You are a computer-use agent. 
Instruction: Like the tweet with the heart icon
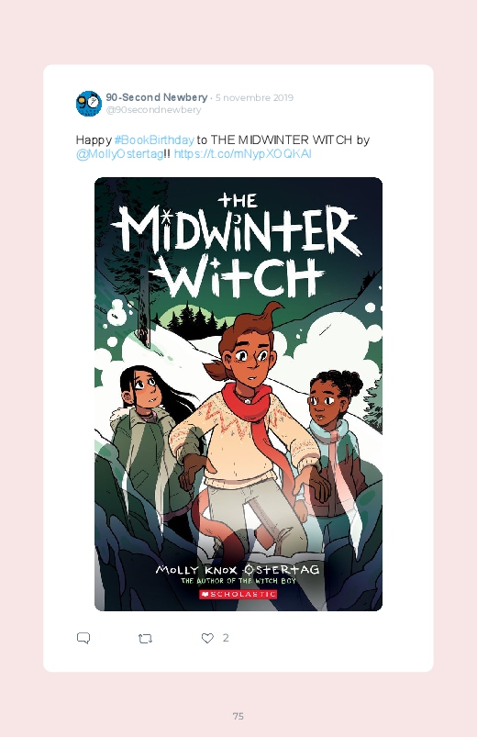coord(207,638)
